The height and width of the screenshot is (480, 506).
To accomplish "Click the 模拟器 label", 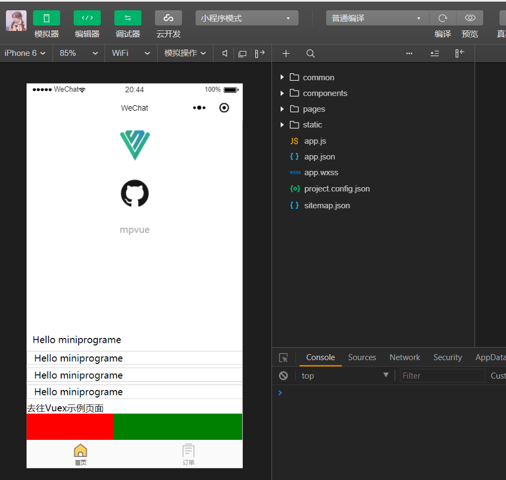I will coord(47,34).
